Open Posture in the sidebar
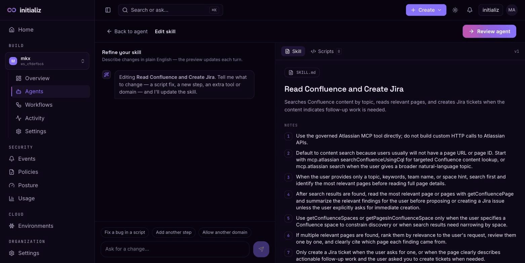Viewport: 525px width, 263px height. point(47,185)
